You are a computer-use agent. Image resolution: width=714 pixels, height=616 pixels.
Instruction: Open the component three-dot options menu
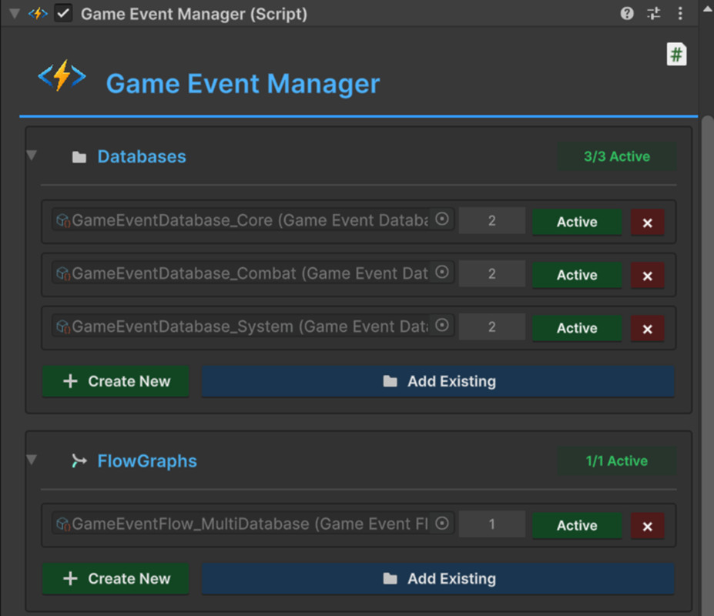click(680, 13)
